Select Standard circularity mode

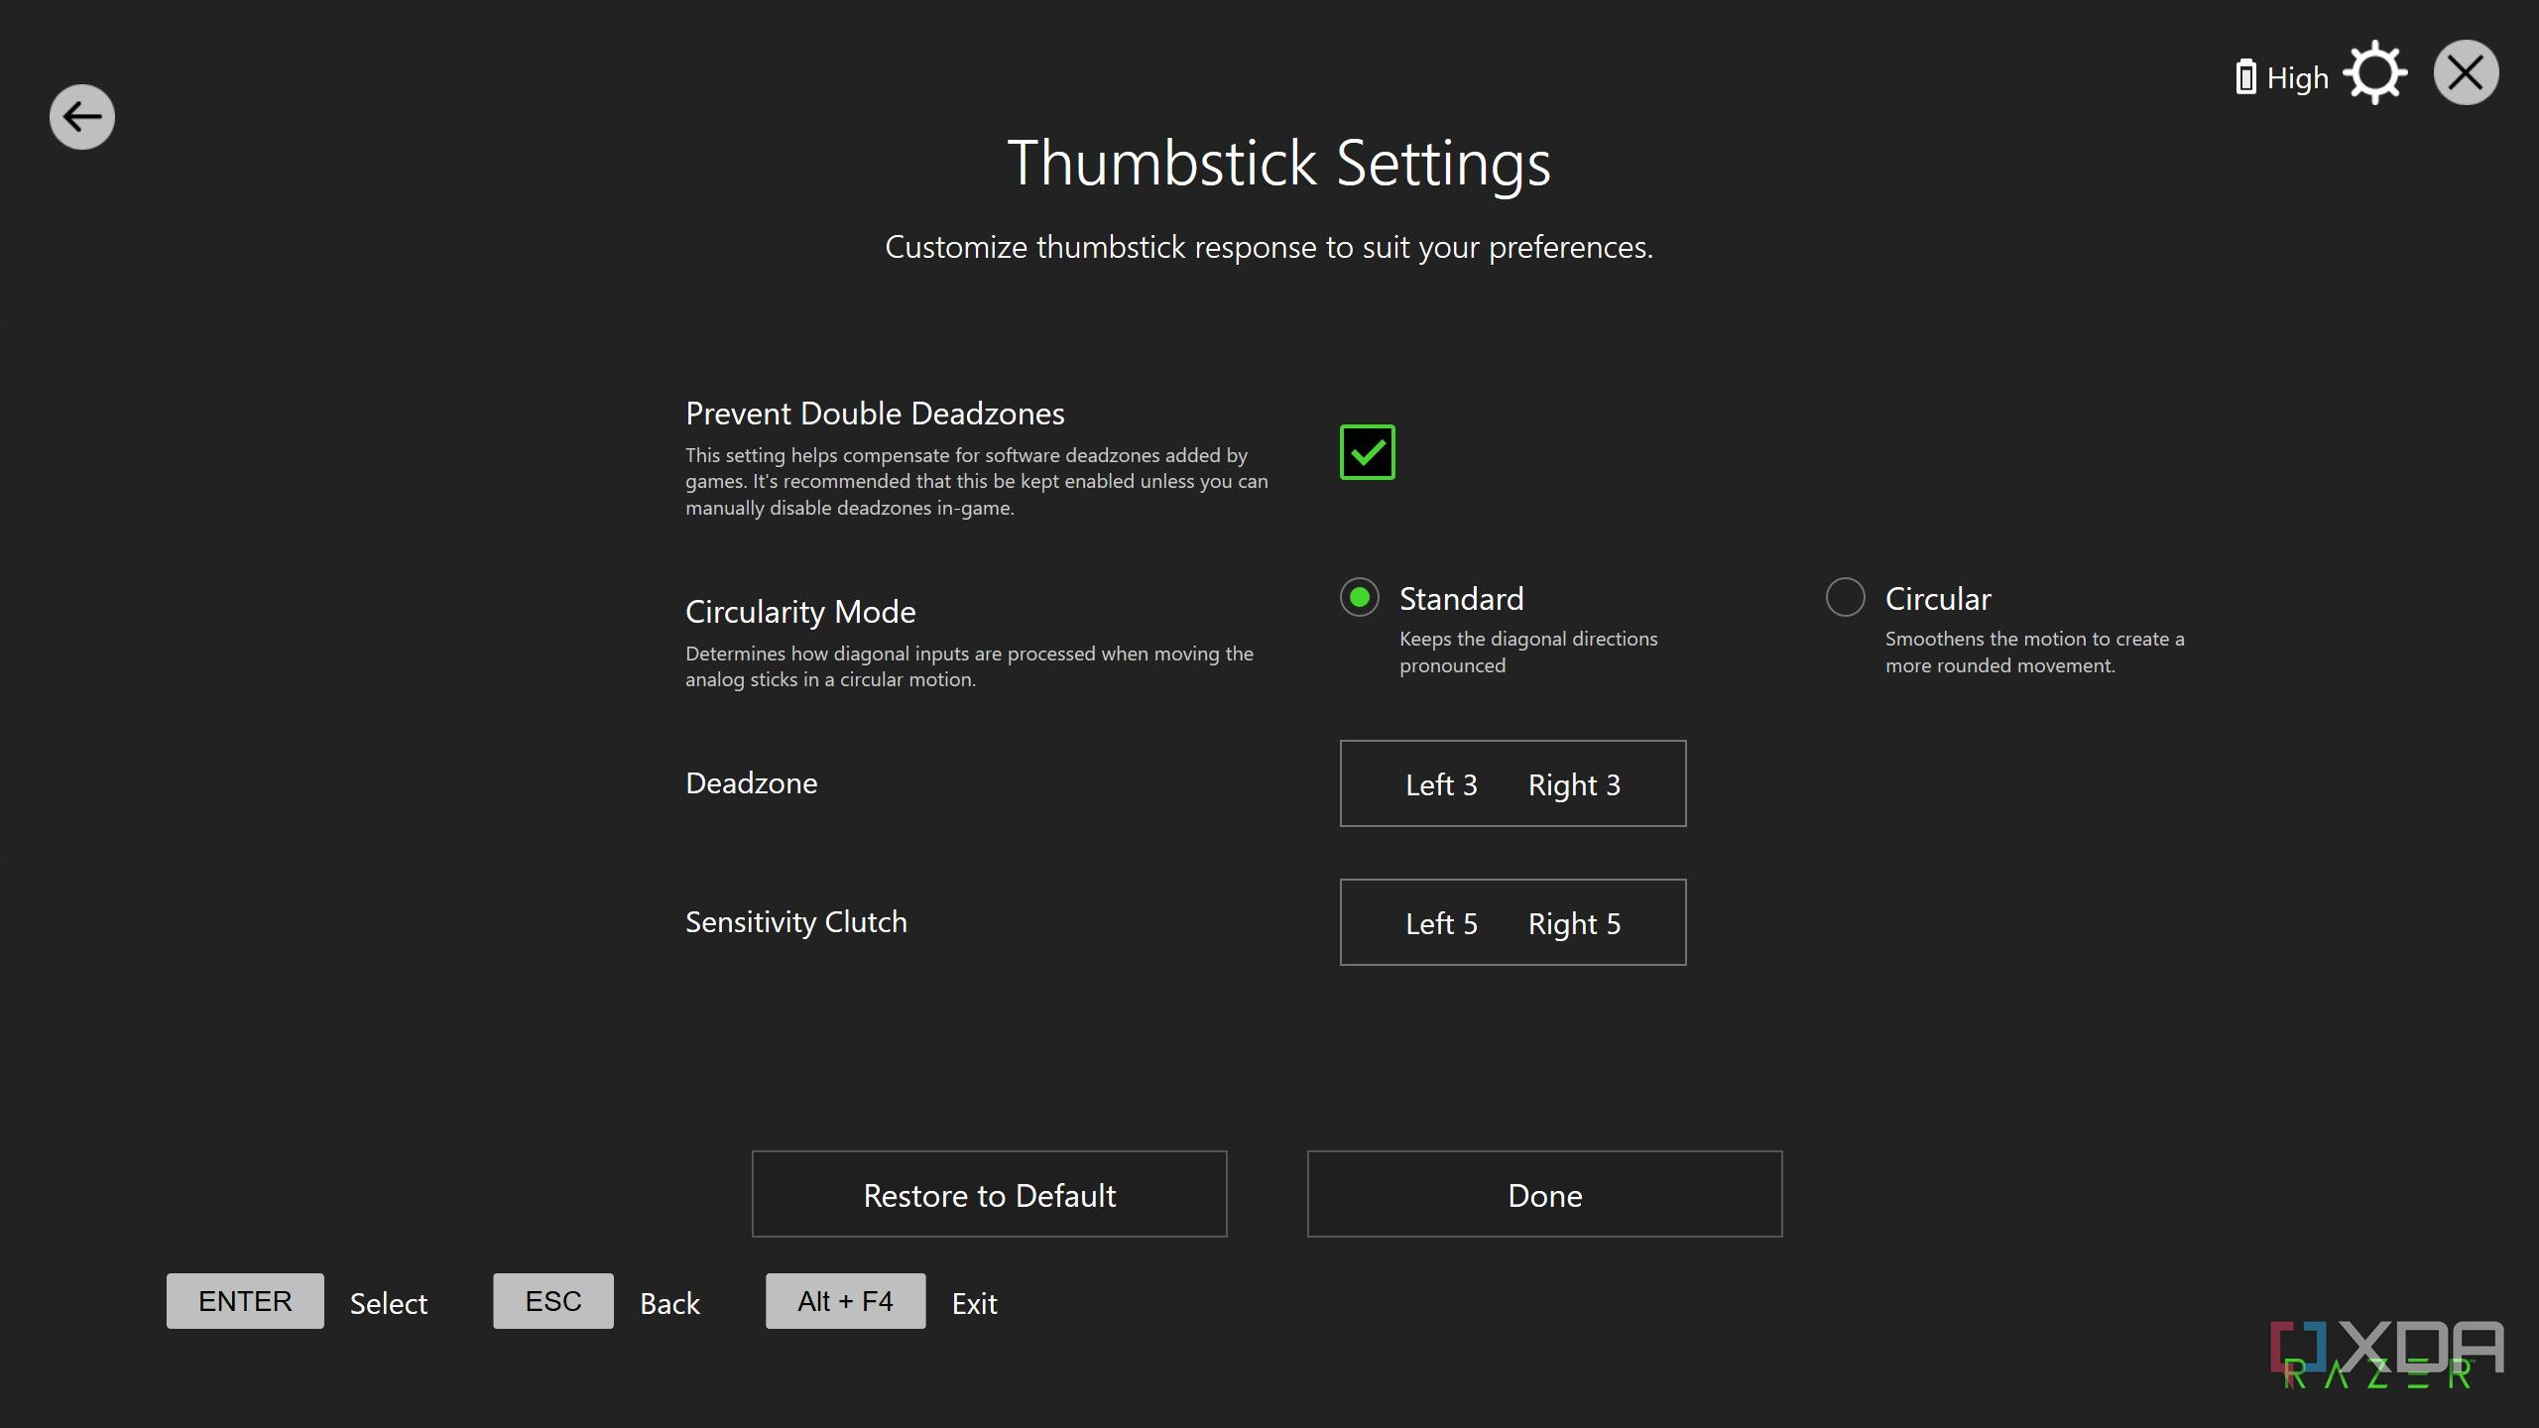click(1359, 597)
